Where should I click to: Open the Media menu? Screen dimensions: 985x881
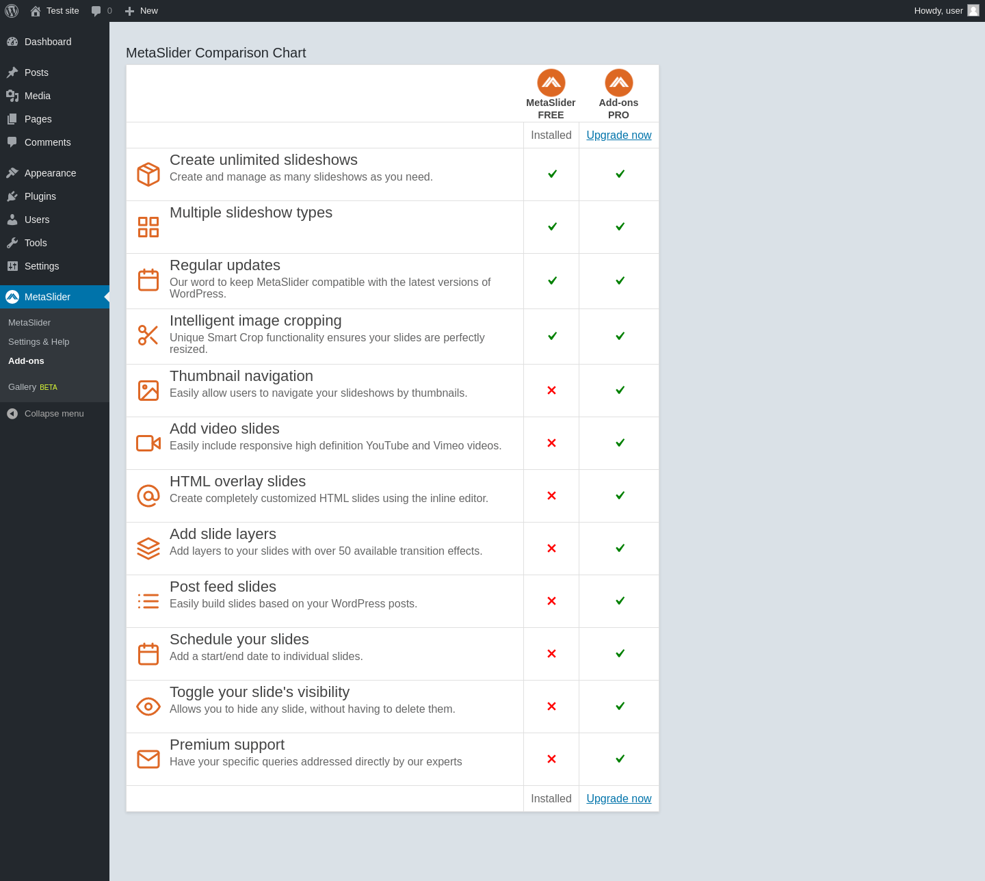55,96
